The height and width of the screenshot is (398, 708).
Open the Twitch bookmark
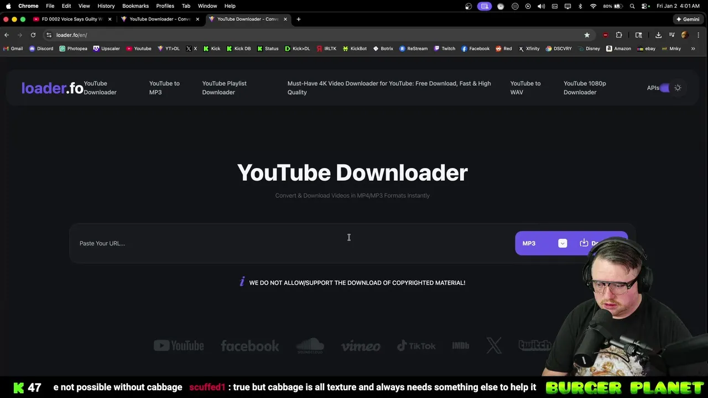click(x=444, y=49)
